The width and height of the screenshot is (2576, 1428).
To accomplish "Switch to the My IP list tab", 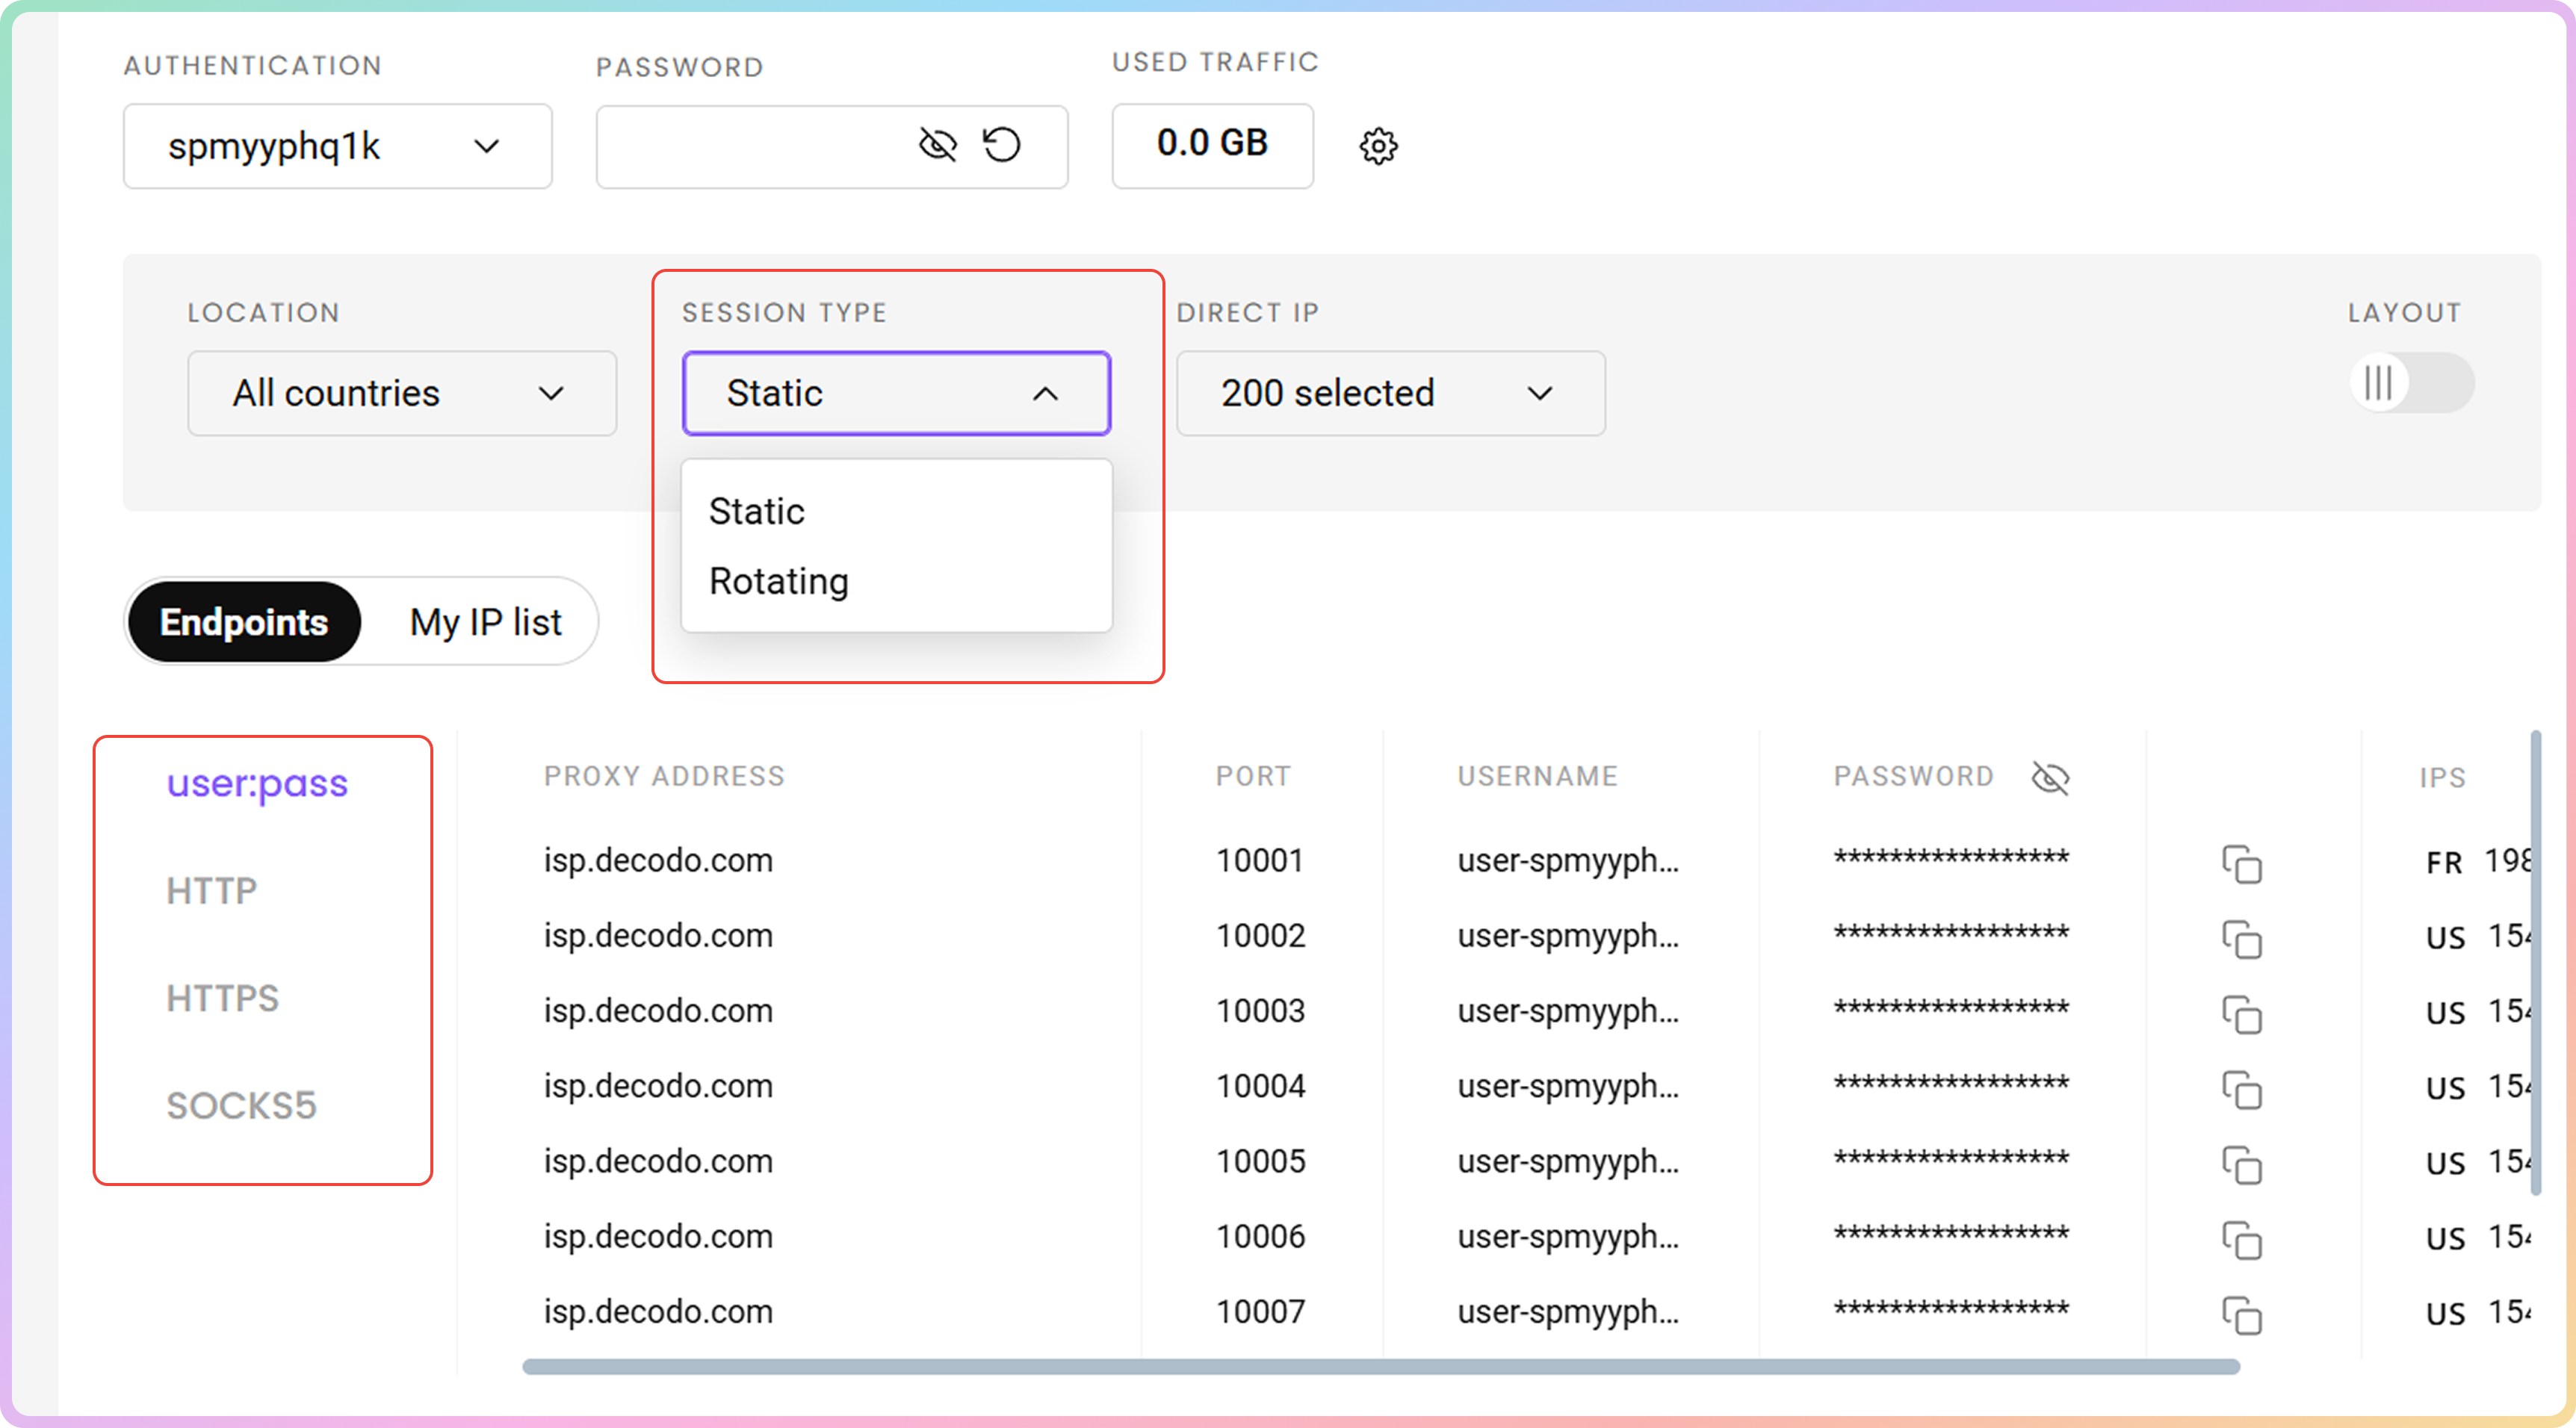I will (x=485, y=622).
